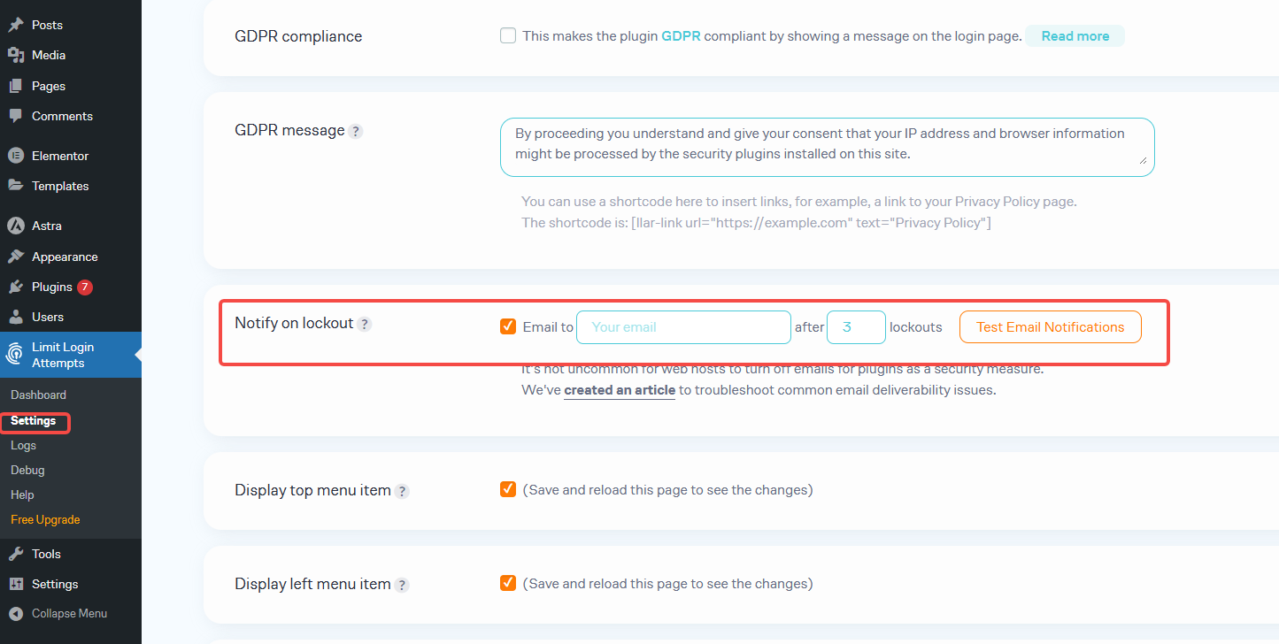Click the Notify on lockout help icon
Viewport: 1279px width, 644px height.
pos(365,324)
